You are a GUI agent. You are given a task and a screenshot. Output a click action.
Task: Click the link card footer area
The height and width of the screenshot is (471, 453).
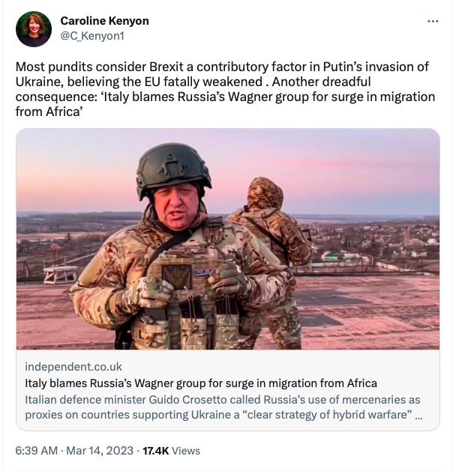pos(228,390)
